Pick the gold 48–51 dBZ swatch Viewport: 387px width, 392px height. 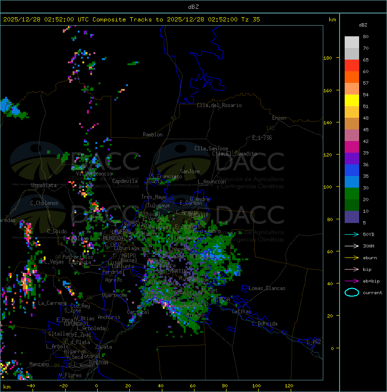[x=352, y=112]
